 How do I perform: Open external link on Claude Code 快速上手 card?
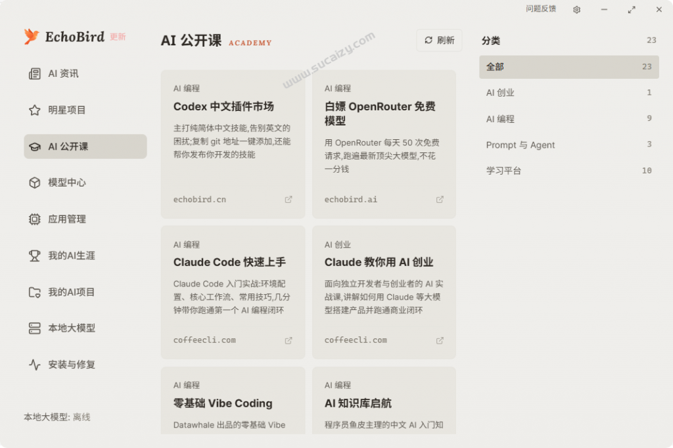(x=289, y=340)
